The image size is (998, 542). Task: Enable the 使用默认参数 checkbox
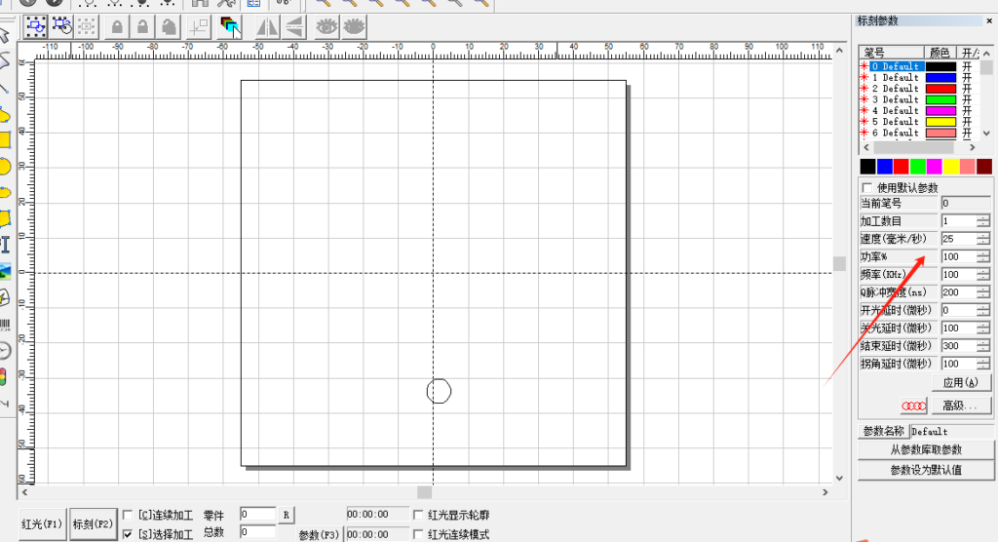pyautogui.click(x=866, y=187)
